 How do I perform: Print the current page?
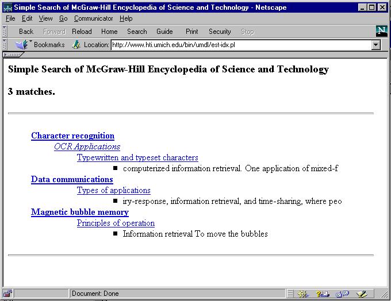tap(191, 32)
